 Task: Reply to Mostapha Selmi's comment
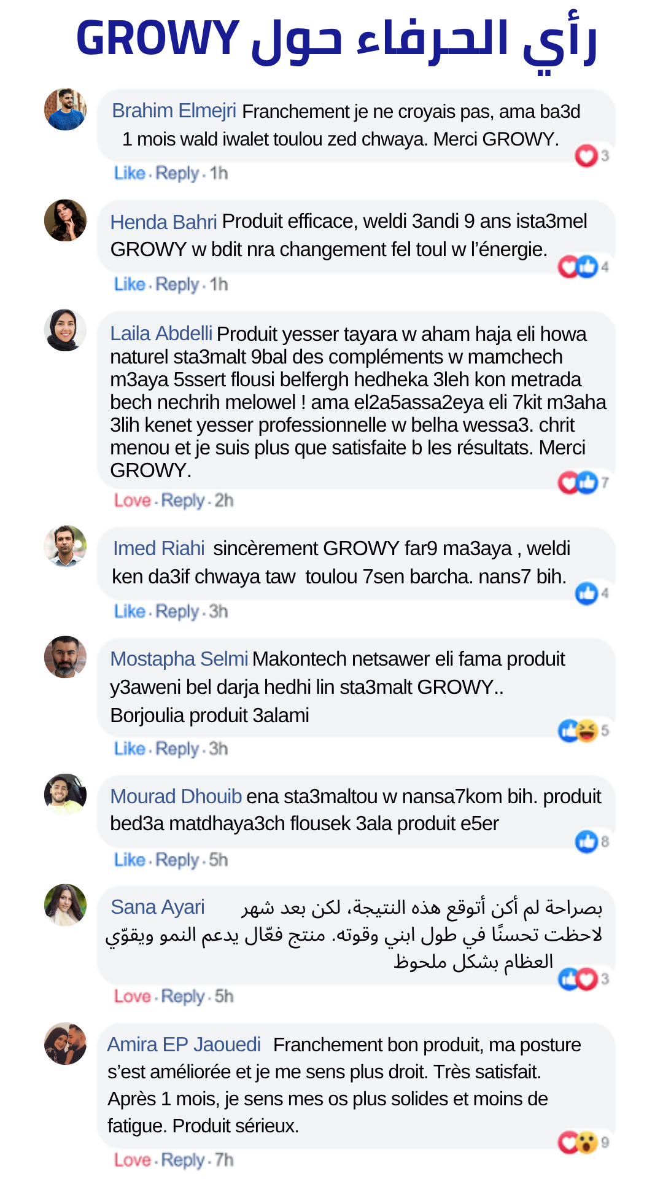coord(177,749)
